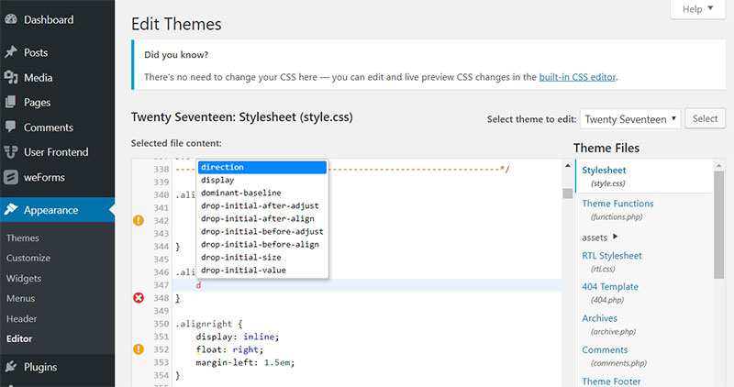
Task: Click the Posts pin icon
Action: (11, 52)
